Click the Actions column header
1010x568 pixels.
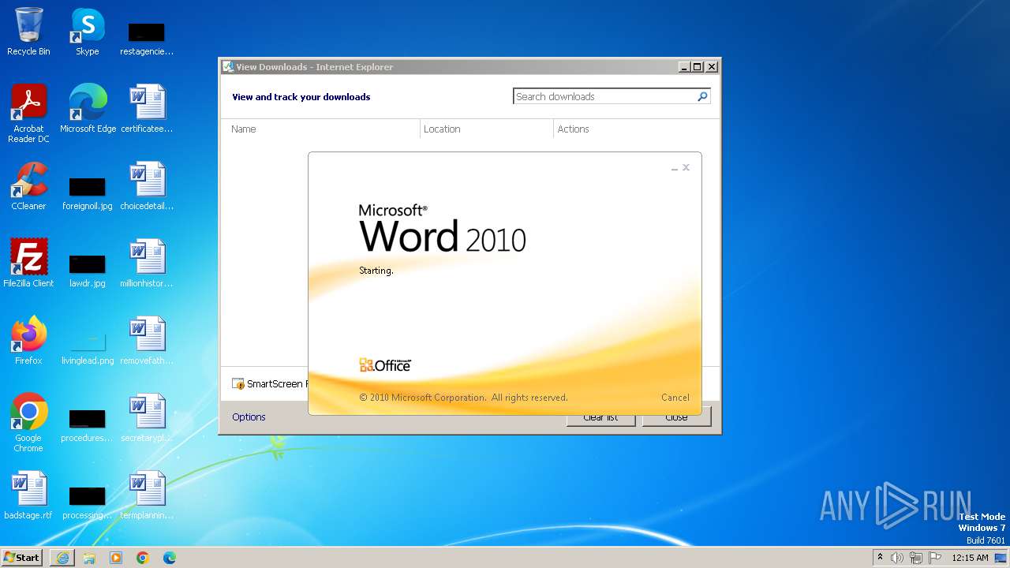click(x=634, y=129)
